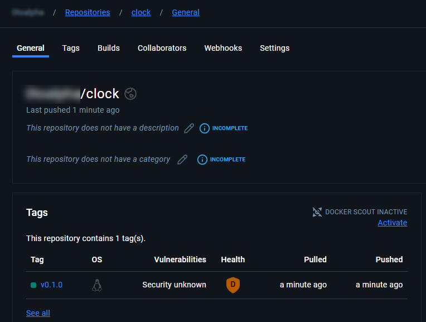
Task: Open the Repositories breadcrumb link
Action: click(88, 12)
